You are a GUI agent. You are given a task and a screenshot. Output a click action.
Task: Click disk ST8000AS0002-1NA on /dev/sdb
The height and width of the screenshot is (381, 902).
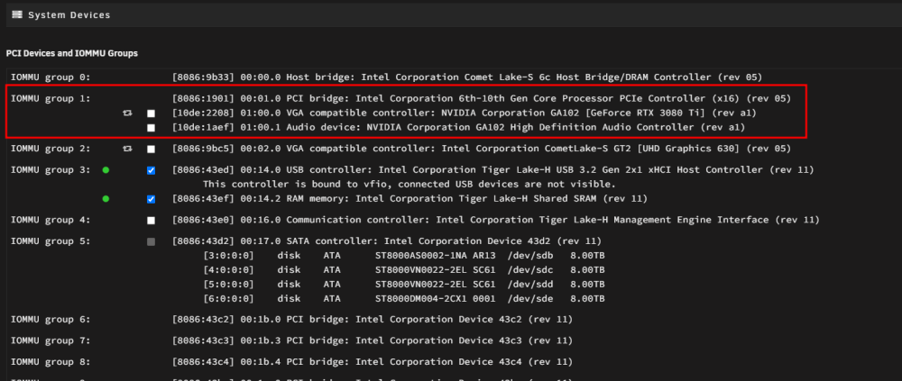[x=404, y=256]
